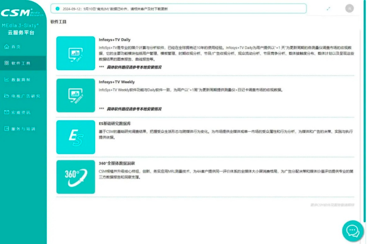Click the 宏观资讯 envelope icon
The width and height of the screenshot is (368, 244).
(7, 112)
